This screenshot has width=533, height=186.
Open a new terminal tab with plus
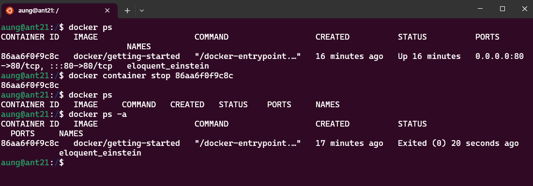[127, 11]
